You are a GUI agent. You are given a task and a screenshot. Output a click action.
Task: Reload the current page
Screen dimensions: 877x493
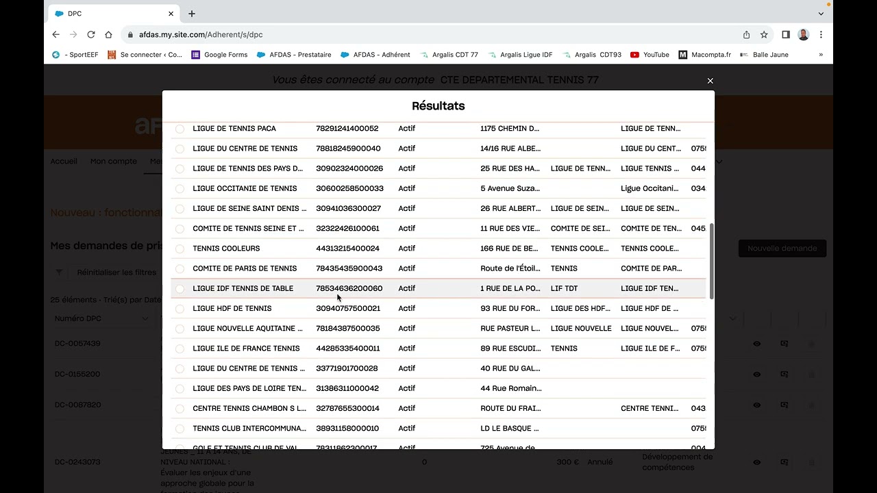(91, 34)
